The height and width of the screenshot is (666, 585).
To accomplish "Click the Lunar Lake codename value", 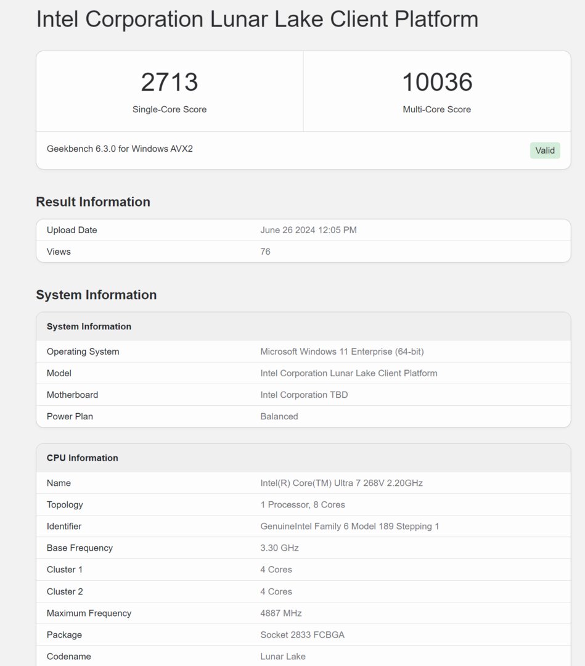I will (x=283, y=656).
